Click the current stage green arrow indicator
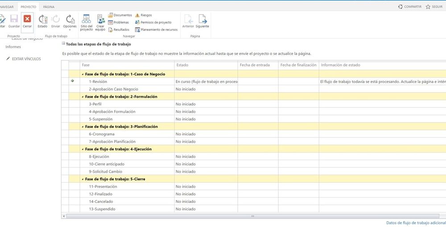 pyautogui.click(x=73, y=81)
